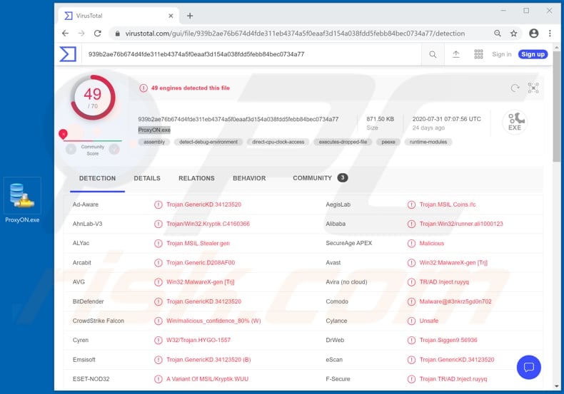Viewport: 564px width, 394px height.
Task: Click the detection alert icon in header
Action: (143, 88)
